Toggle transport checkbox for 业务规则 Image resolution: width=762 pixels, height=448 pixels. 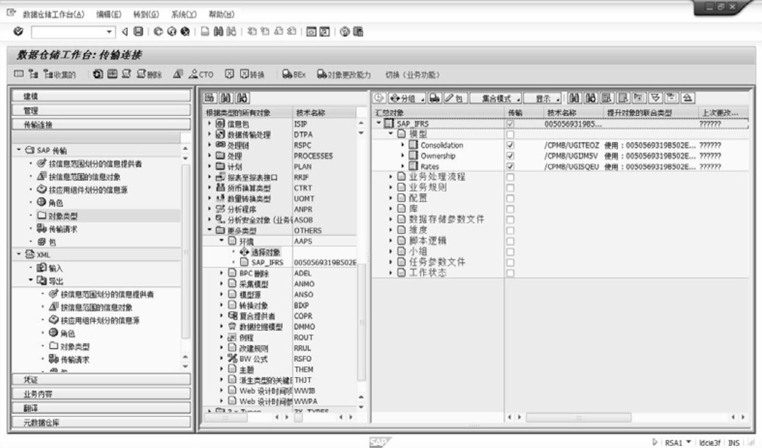pos(510,188)
